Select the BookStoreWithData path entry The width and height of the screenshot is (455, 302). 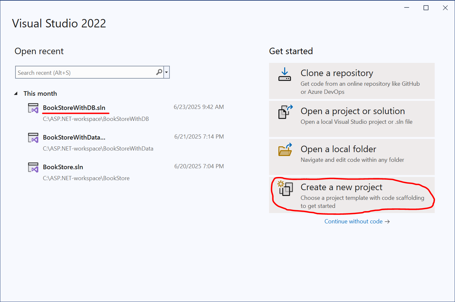[98, 149]
